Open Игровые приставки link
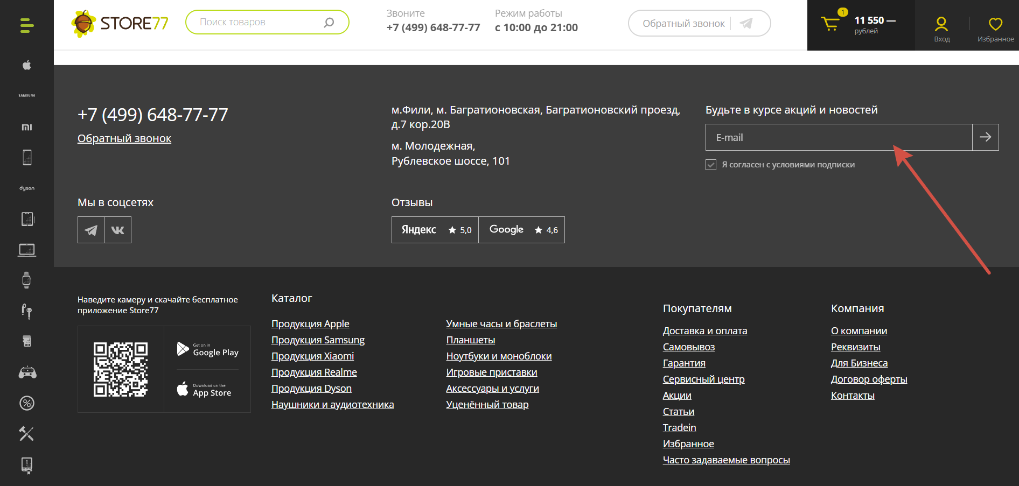 coord(492,372)
